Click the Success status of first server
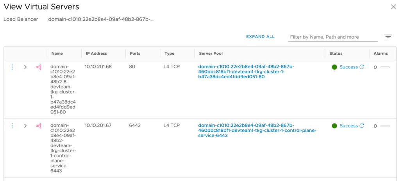 pyautogui.click(x=348, y=67)
